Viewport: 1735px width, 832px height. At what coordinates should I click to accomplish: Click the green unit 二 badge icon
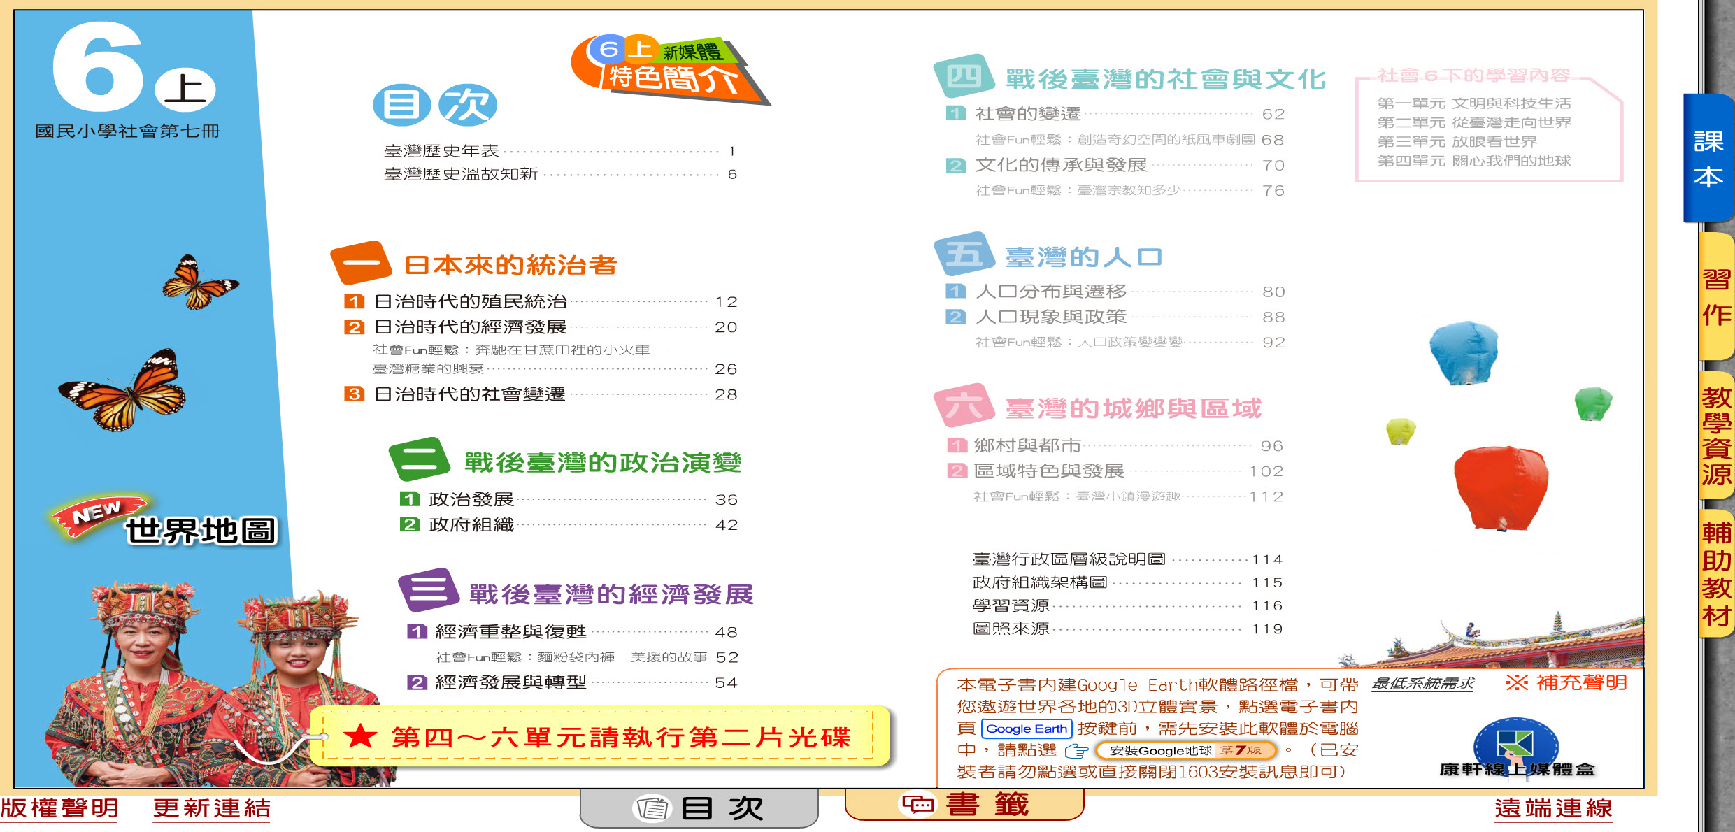(419, 459)
